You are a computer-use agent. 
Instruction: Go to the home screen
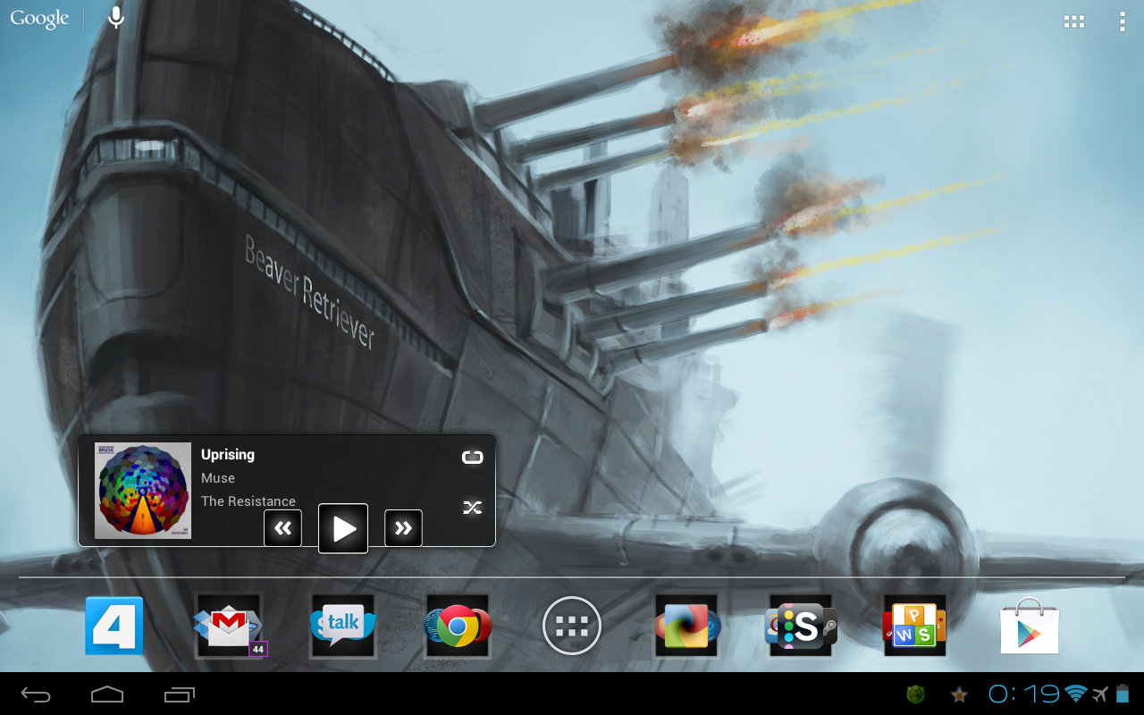(x=107, y=694)
